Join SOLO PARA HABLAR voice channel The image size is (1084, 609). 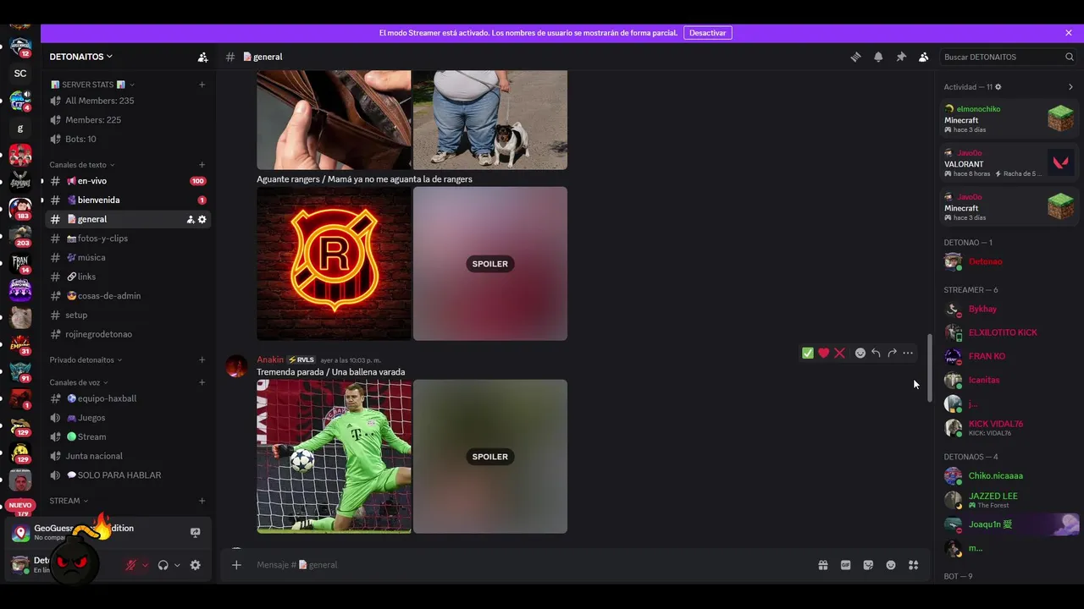point(127,475)
